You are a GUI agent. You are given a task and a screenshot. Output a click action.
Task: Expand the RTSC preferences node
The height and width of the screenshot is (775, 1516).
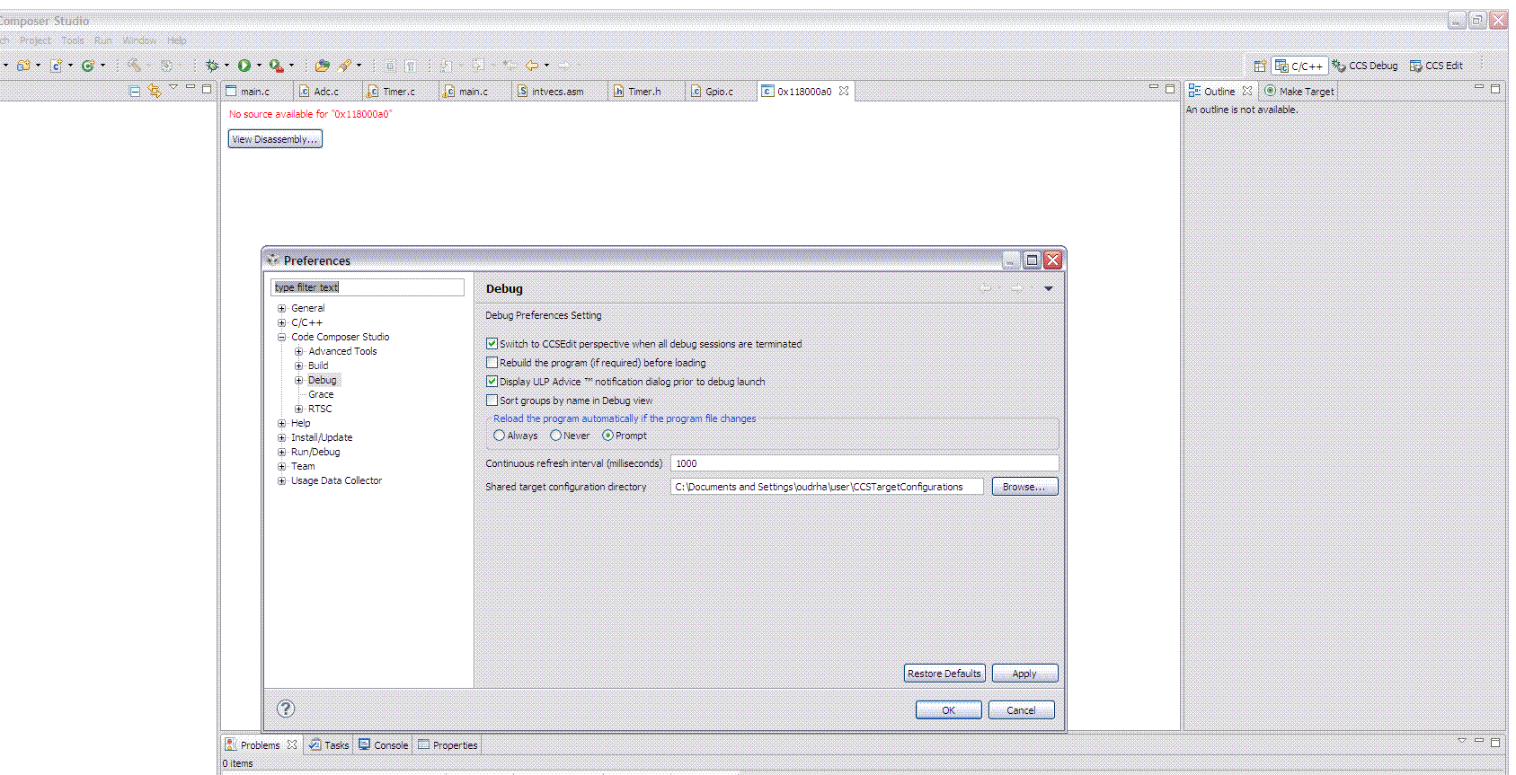(x=298, y=409)
